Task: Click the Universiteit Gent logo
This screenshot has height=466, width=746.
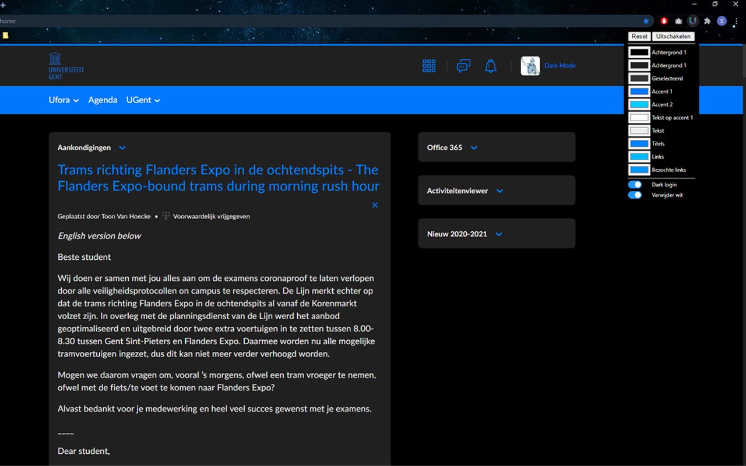Action: click(65, 65)
